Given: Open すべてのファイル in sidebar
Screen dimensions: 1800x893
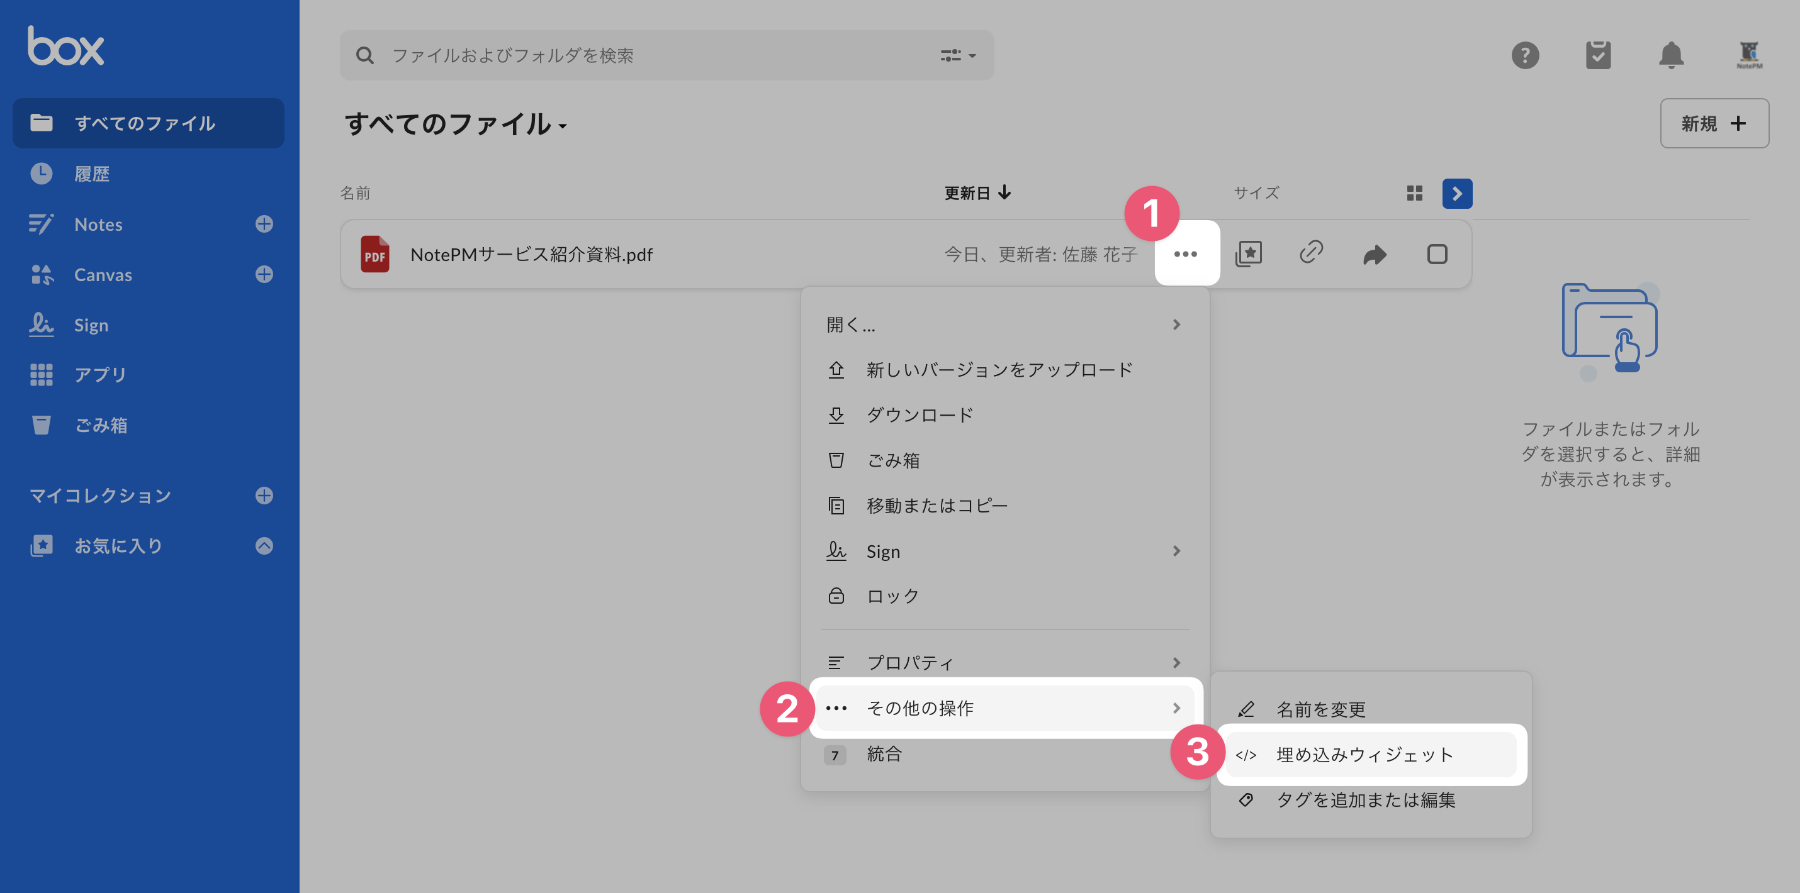Looking at the screenshot, I should tap(148, 123).
